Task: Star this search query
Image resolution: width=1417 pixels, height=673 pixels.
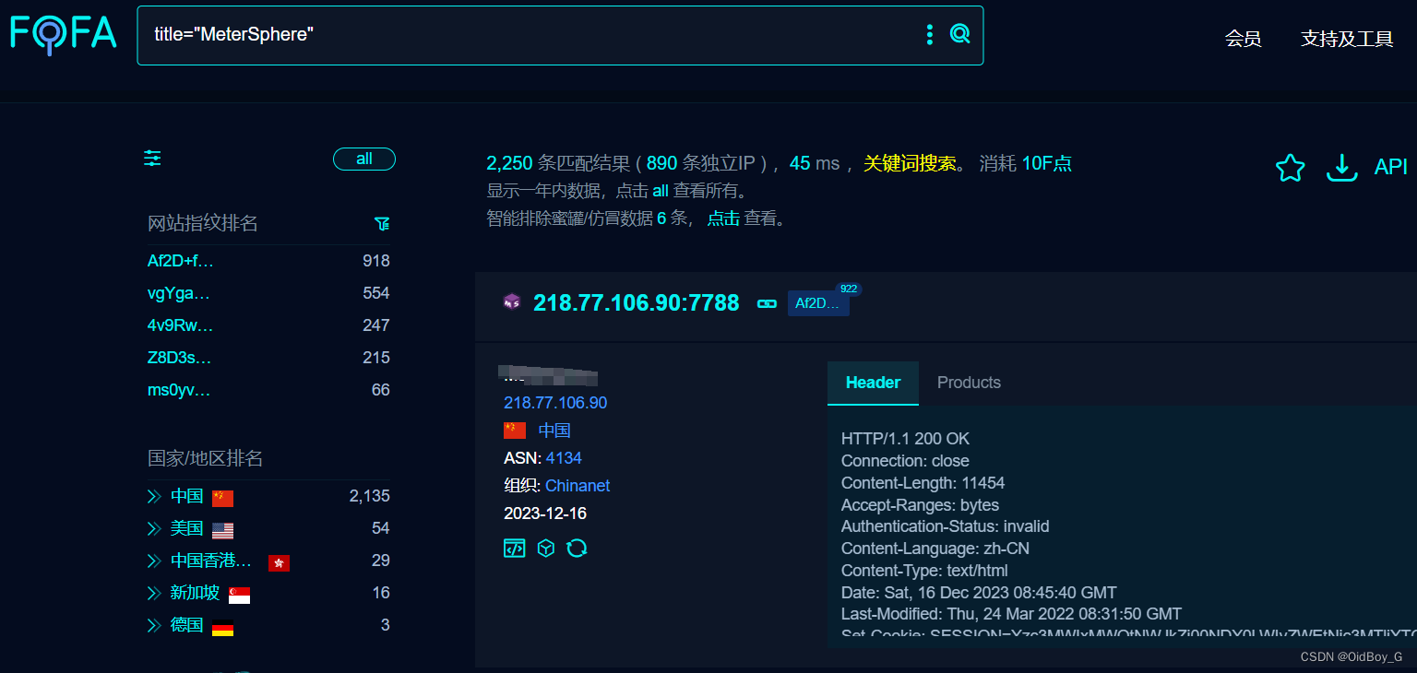Action: (x=1290, y=168)
